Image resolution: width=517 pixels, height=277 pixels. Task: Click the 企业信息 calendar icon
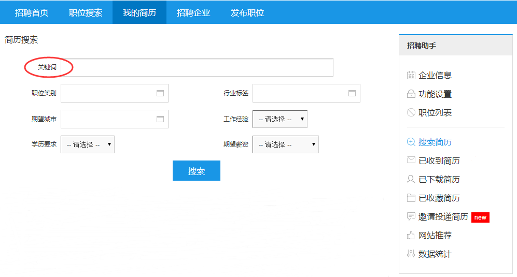click(411, 75)
